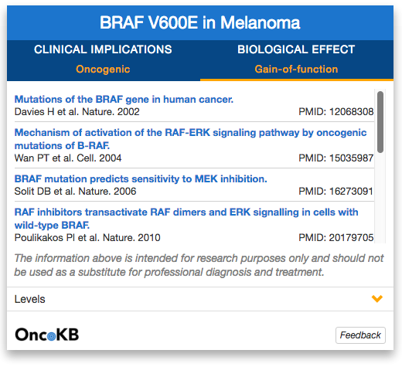402x367 pixels.
Task: Click the 'Davies H et al. Nature. 2002' citation
Action: tap(77, 111)
